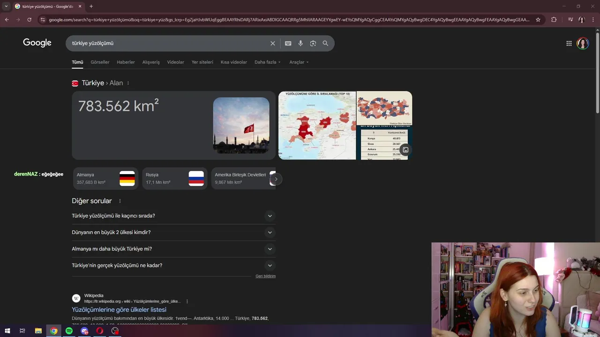Open the colored Turkey provinces map thumbnail
This screenshot has height=337, width=600.
click(x=384, y=108)
